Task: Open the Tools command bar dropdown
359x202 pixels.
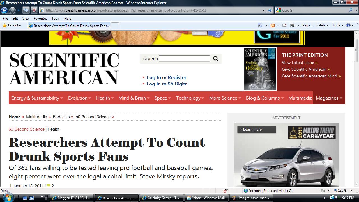Action: point(338,25)
